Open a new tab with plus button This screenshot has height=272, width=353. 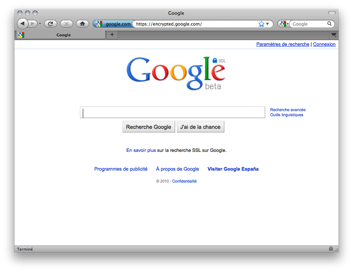click(x=112, y=35)
